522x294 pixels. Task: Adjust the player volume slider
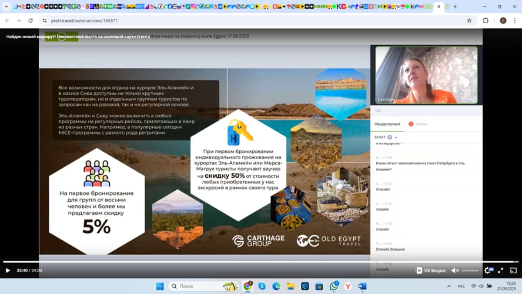470,270
